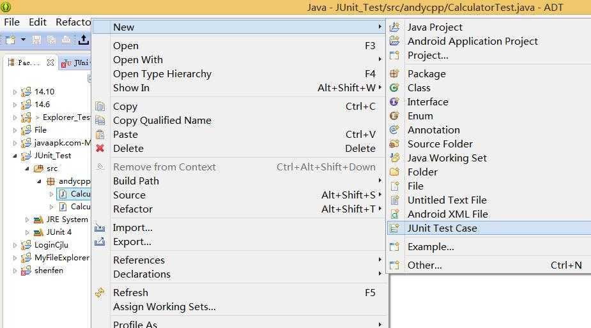
Task: Click the Save toolbar icon
Action: (36, 40)
